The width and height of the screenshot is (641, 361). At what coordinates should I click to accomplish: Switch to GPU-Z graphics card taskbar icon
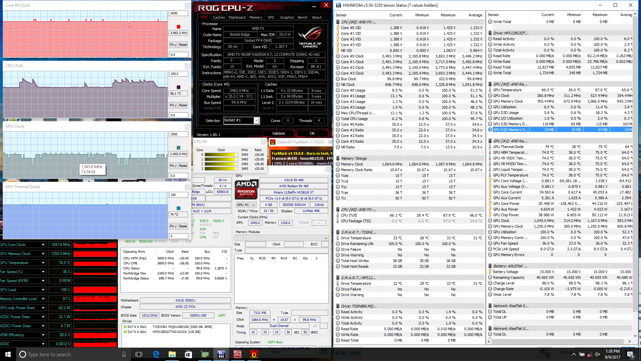[x=205, y=354]
